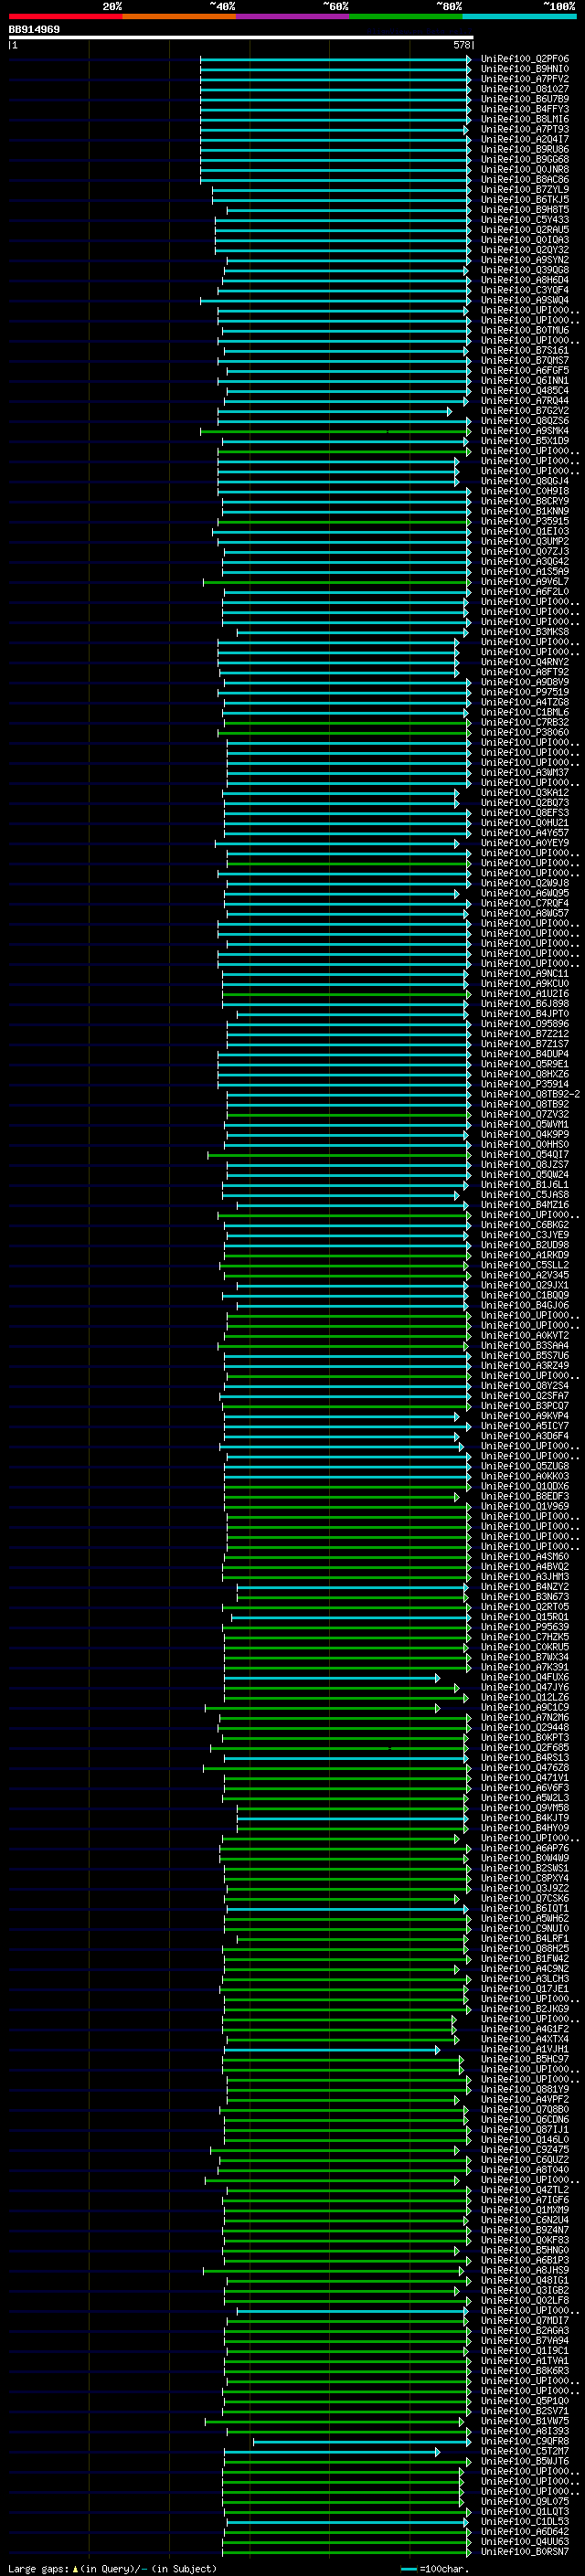Click the end position label 578
The width and height of the screenshot is (585, 2576).
tap(462, 45)
